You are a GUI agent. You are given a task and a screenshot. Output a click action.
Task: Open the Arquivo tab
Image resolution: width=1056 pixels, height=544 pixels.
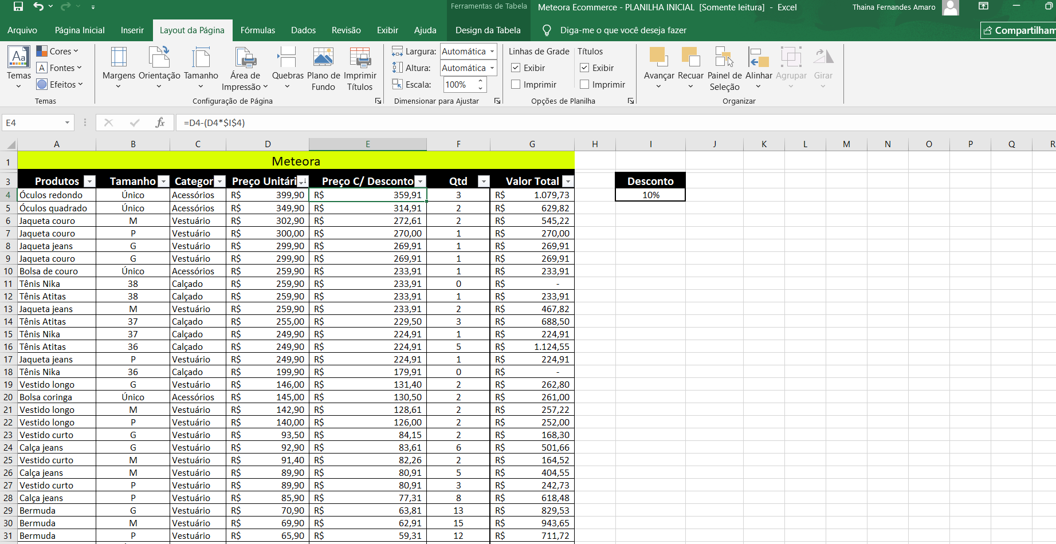(22, 30)
